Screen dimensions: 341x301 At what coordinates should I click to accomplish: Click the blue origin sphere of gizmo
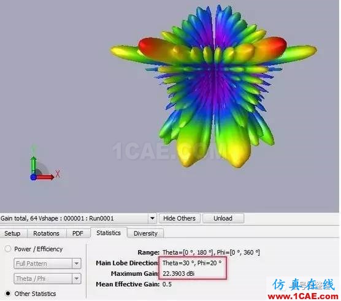(33, 178)
